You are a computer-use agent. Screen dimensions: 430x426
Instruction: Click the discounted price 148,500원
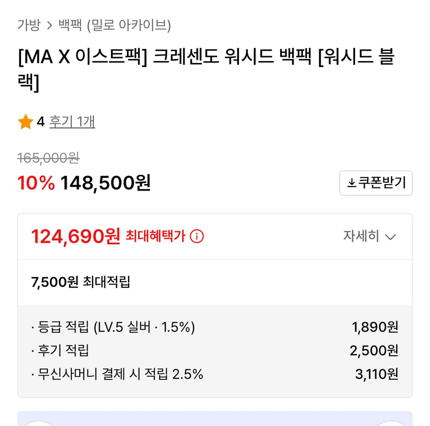(x=105, y=184)
